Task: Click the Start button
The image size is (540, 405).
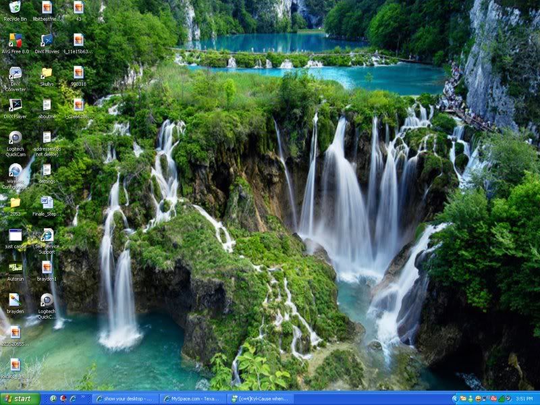Action: coord(20,398)
